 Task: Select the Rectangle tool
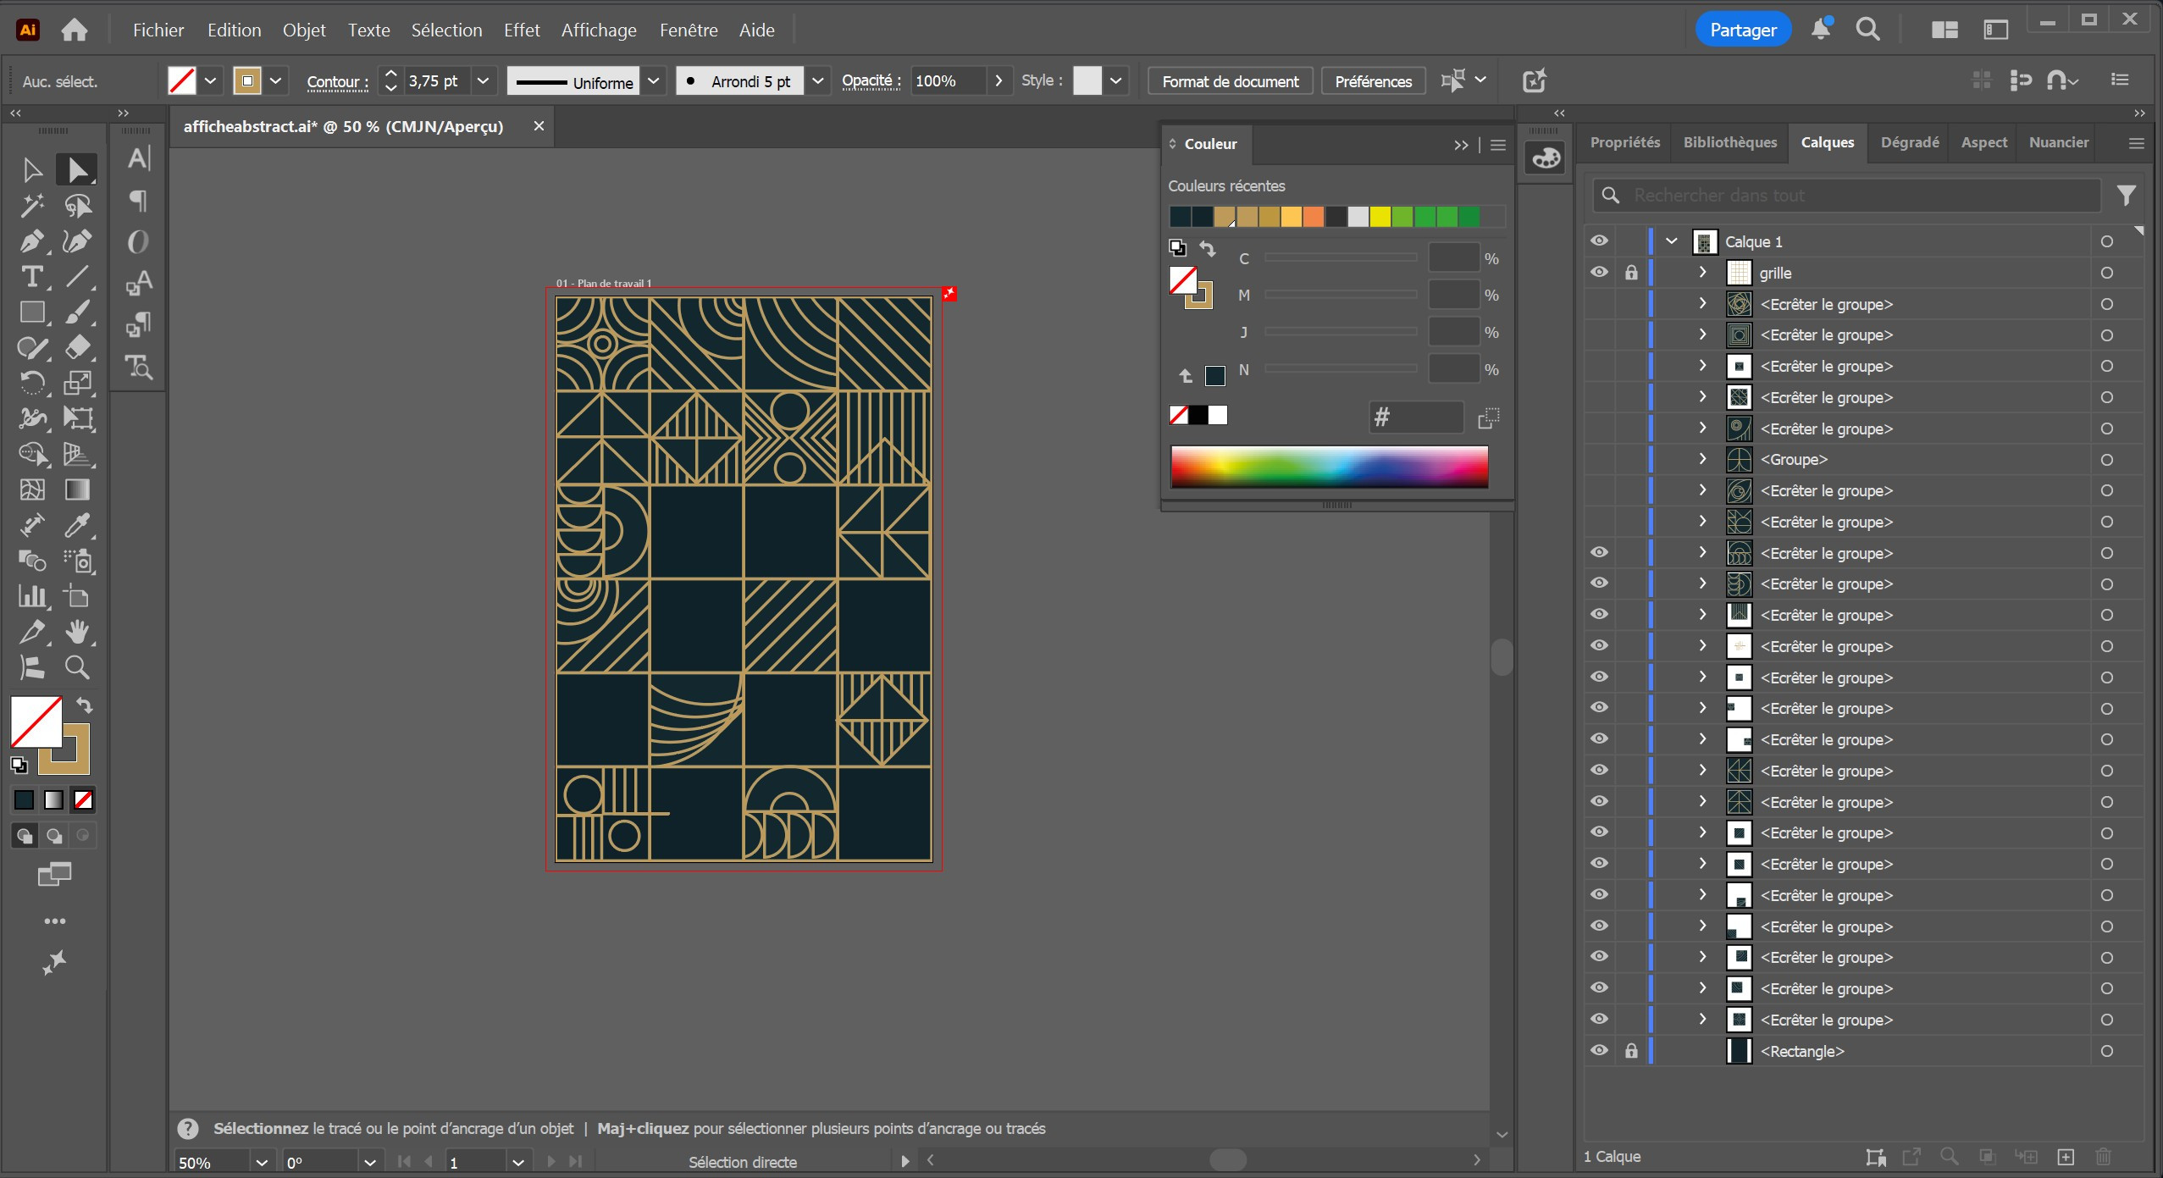coord(32,312)
